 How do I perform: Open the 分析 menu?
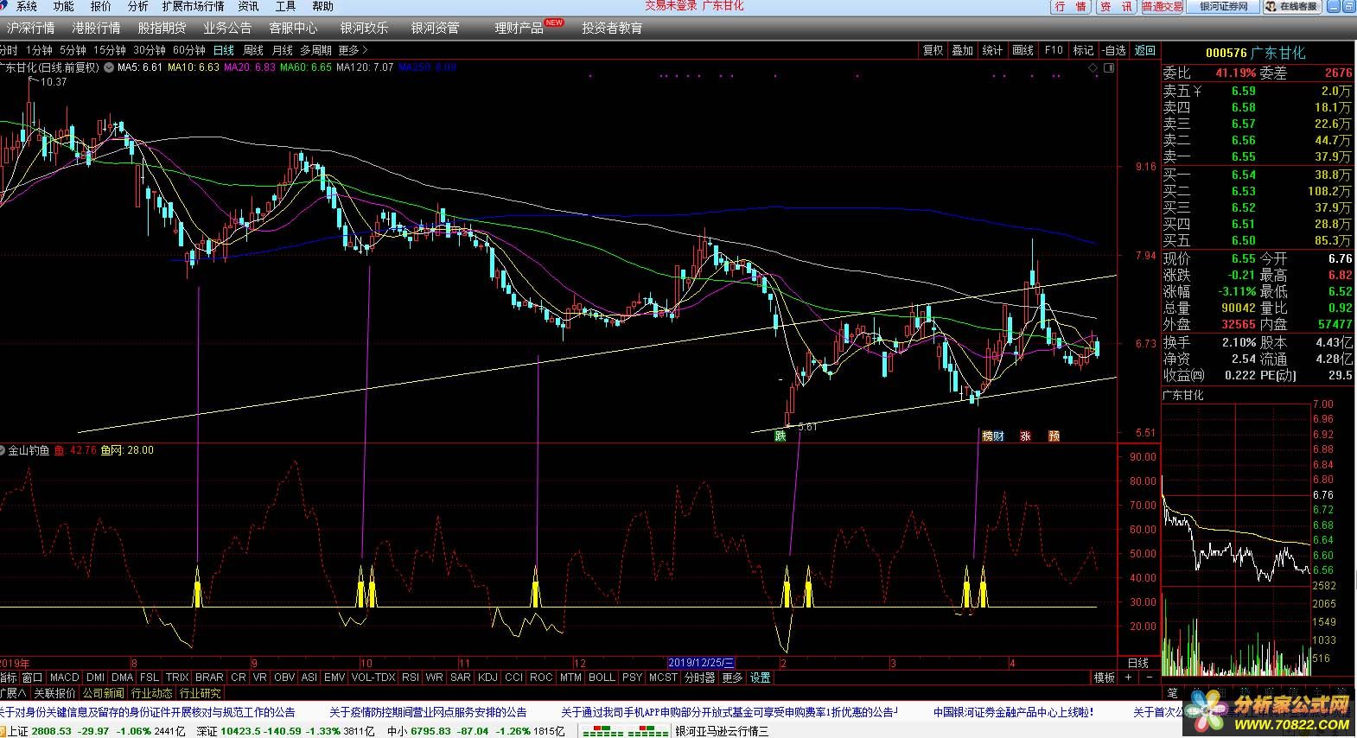pyautogui.click(x=138, y=6)
